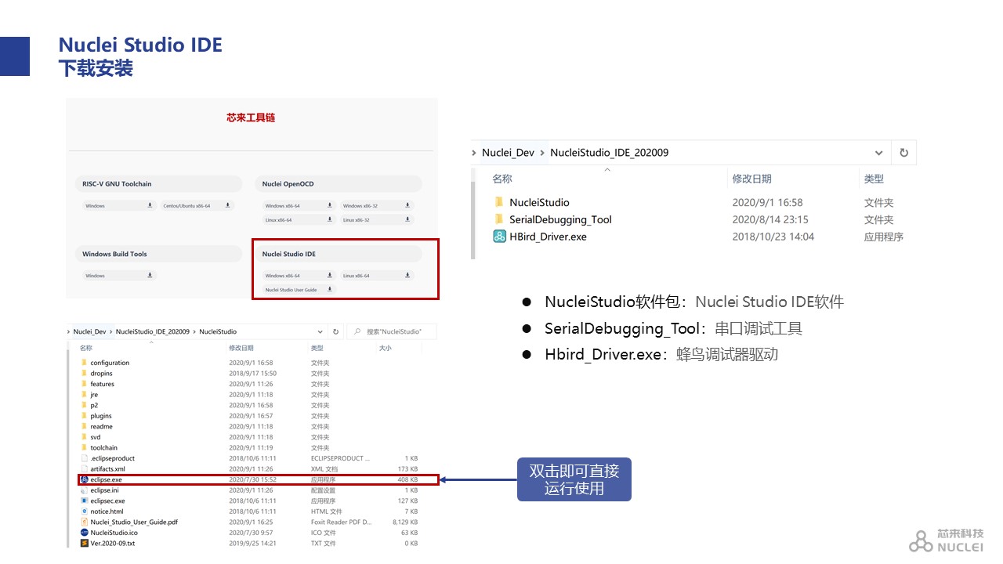Select the features folder icon
The width and height of the screenshot is (1003, 564).
[x=84, y=384]
